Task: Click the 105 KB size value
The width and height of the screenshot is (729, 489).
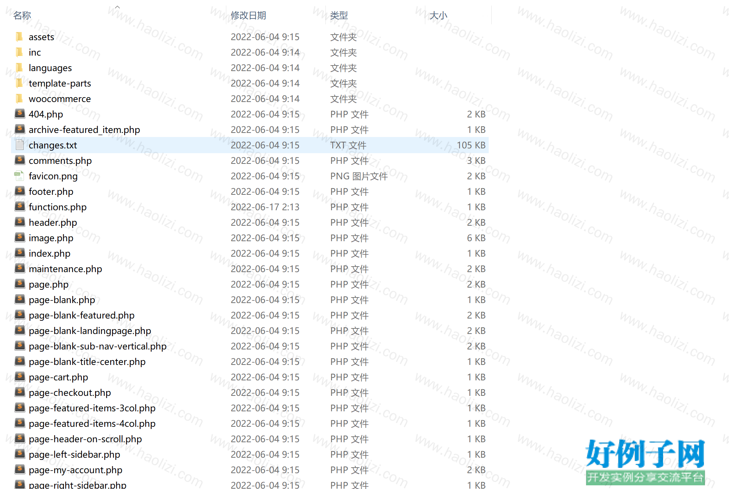Action: [x=471, y=145]
